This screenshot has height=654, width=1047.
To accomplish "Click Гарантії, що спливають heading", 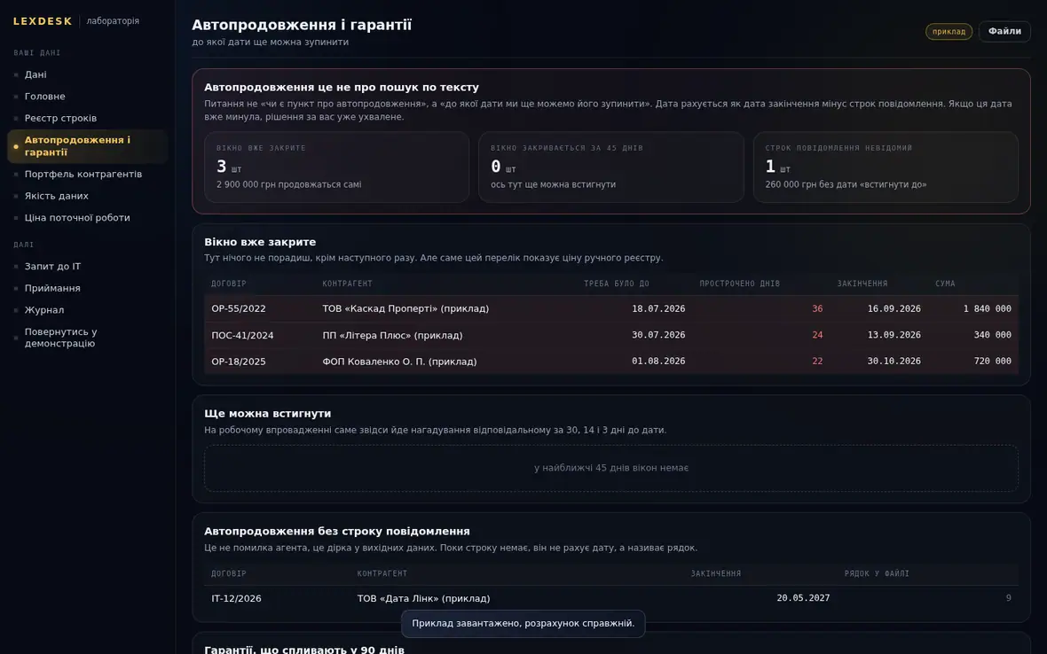I will click(x=303, y=650).
